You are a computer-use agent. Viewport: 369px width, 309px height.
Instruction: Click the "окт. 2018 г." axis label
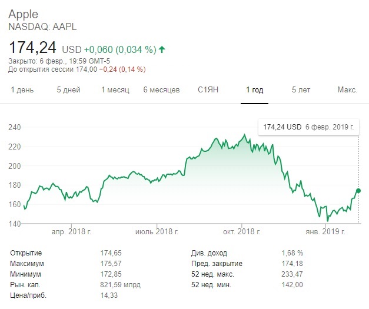click(242, 232)
